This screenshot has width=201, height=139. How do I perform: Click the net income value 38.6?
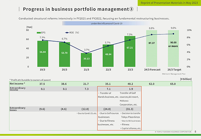pyautogui.click(x=64, y=84)
